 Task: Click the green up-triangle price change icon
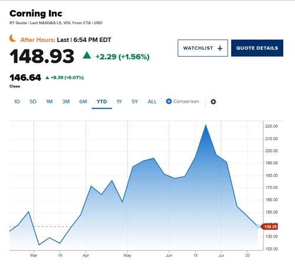(x=87, y=55)
